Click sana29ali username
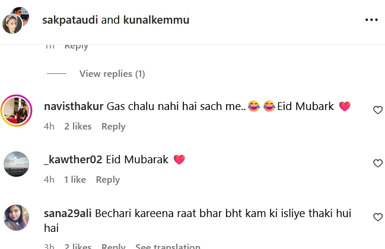Viewport: 385px width, 249px height. pyautogui.click(x=68, y=213)
